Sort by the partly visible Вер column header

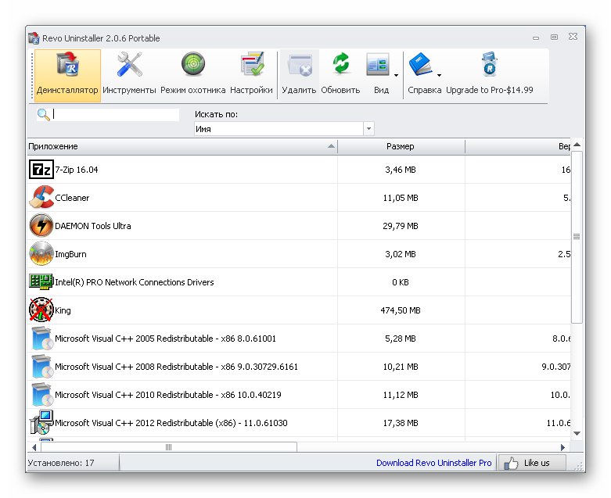pos(518,146)
